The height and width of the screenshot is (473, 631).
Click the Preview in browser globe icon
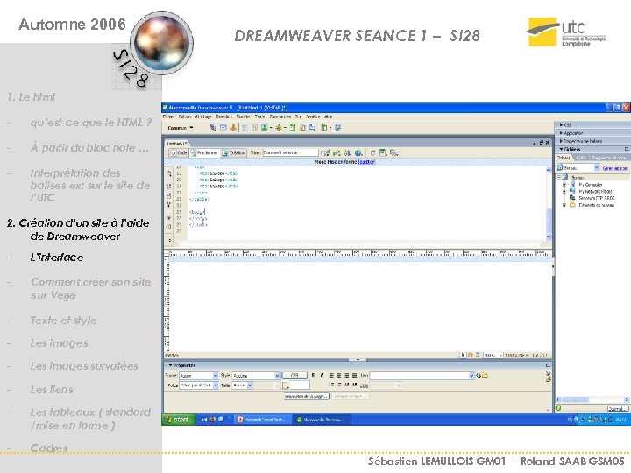(x=358, y=152)
